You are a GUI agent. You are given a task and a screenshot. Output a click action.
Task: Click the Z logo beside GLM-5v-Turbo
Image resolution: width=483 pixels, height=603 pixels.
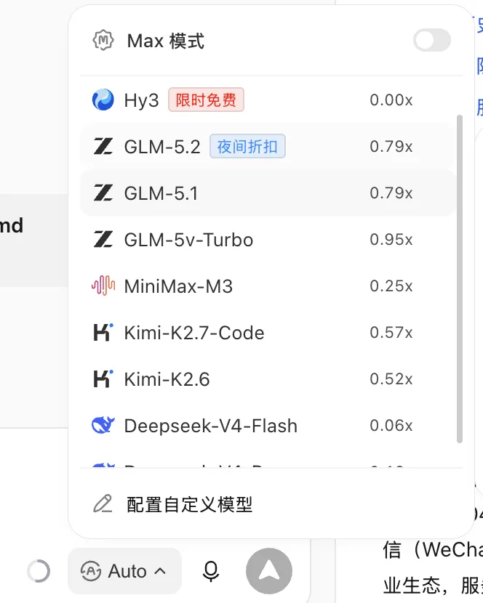pyautogui.click(x=103, y=240)
